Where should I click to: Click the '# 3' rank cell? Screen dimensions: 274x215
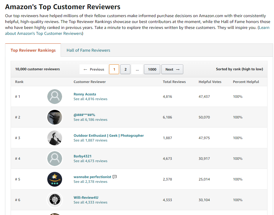[x=17, y=138]
